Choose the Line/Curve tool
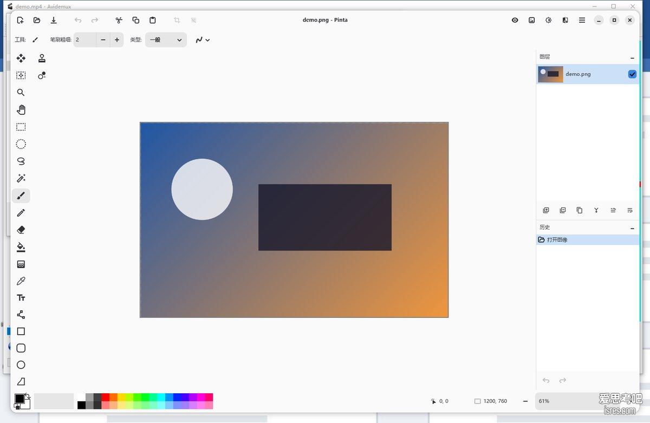 click(21, 315)
